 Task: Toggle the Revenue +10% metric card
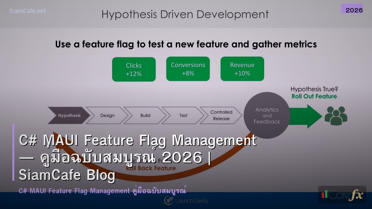coord(242,69)
